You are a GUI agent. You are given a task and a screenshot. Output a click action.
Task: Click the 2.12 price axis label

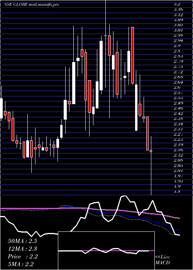coord(178,155)
